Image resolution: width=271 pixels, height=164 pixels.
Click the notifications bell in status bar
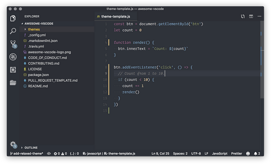(x=256, y=153)
